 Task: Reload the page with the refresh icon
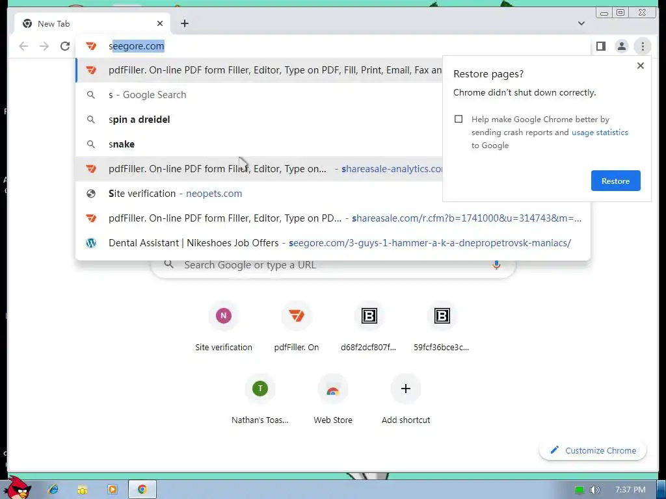(65, 46)
